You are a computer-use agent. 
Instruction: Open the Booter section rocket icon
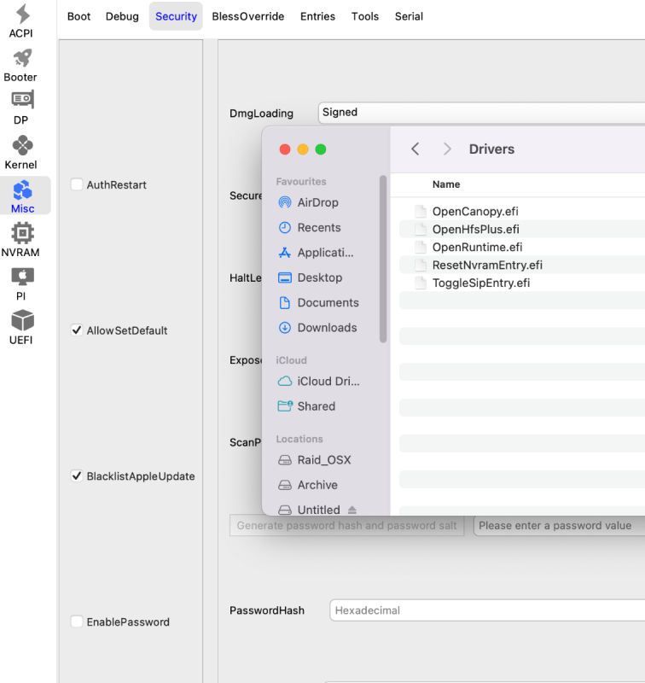point(22,58)
